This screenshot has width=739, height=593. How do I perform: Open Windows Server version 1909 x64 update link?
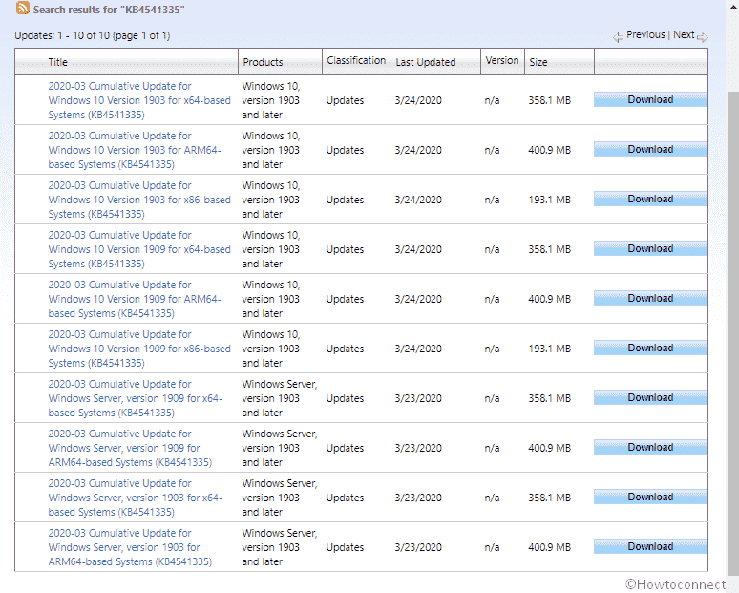[136, 398]
